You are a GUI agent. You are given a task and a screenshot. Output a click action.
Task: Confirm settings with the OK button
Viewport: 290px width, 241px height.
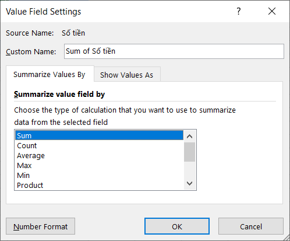point(177,226)
